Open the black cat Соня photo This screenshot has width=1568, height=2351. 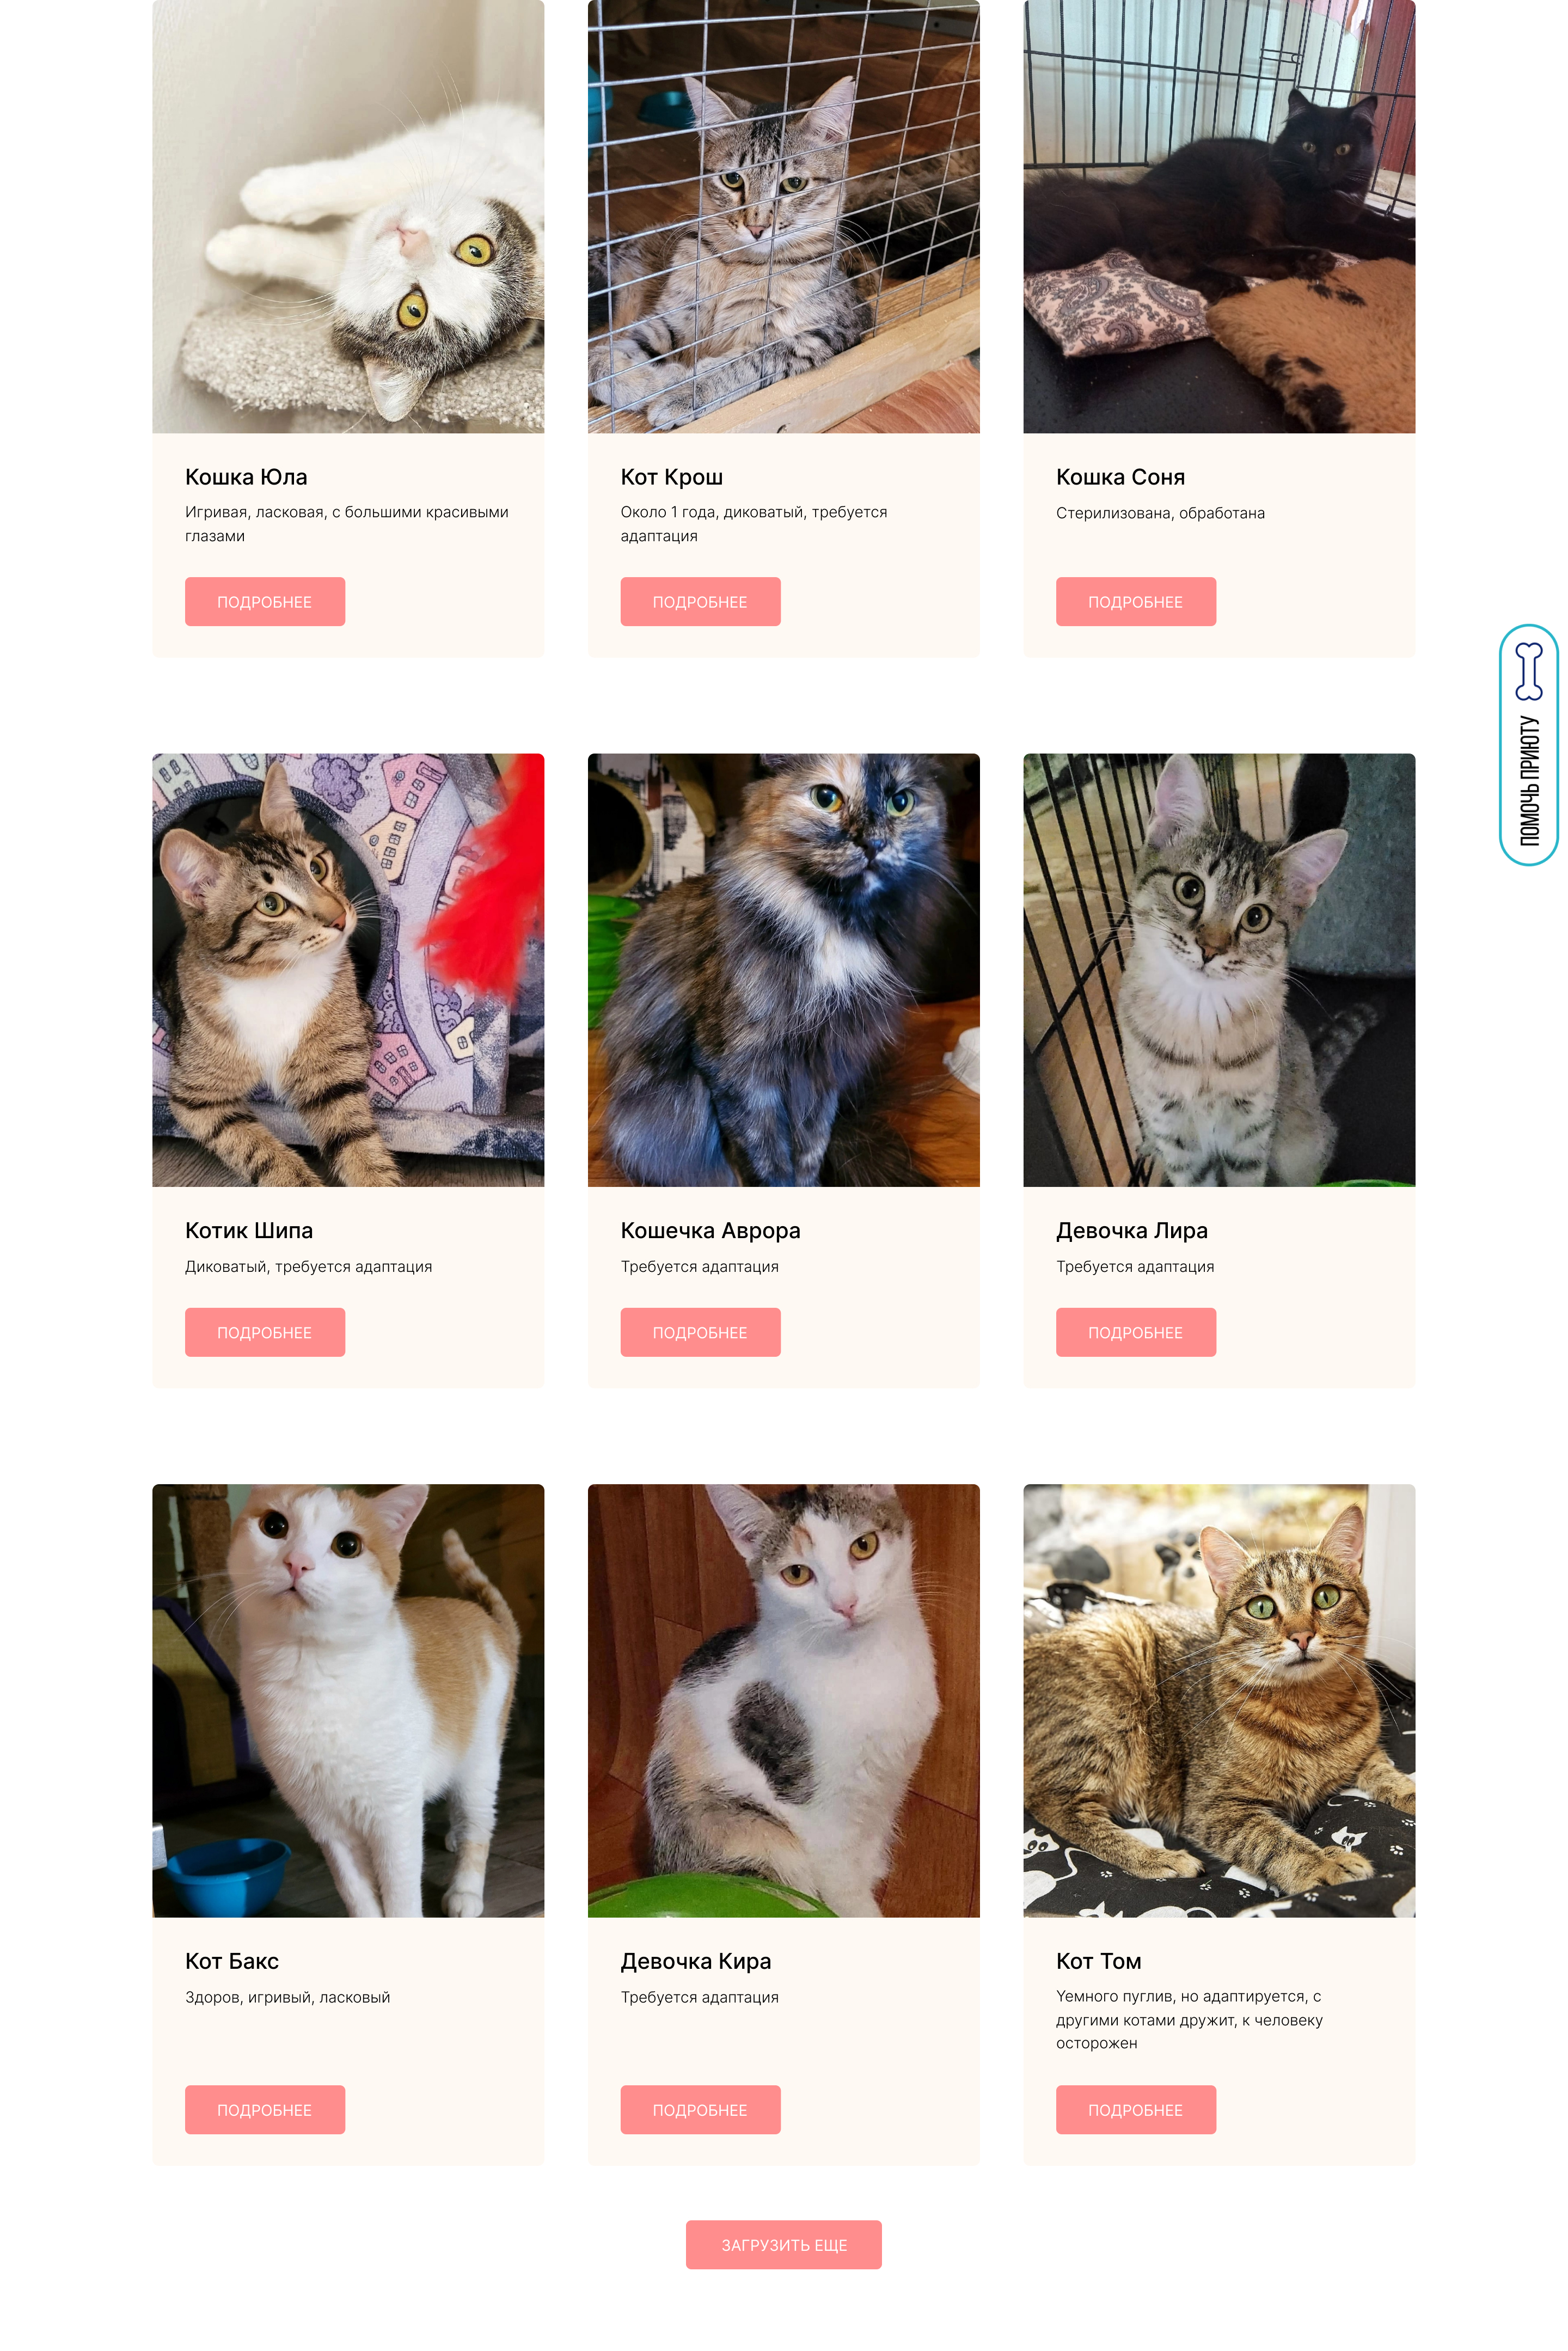point(1219,216)
